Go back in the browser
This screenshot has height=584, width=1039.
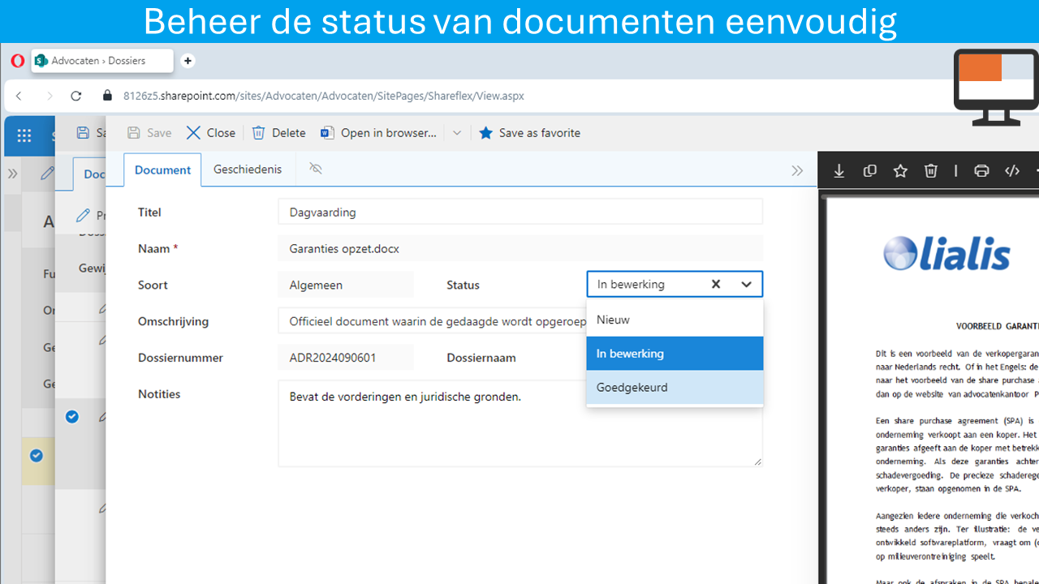(x=19, y=96)
